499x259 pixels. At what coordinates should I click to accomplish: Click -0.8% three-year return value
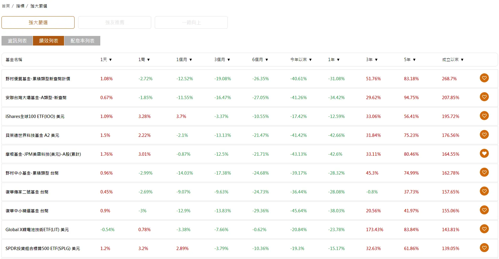tap(372, 192)
